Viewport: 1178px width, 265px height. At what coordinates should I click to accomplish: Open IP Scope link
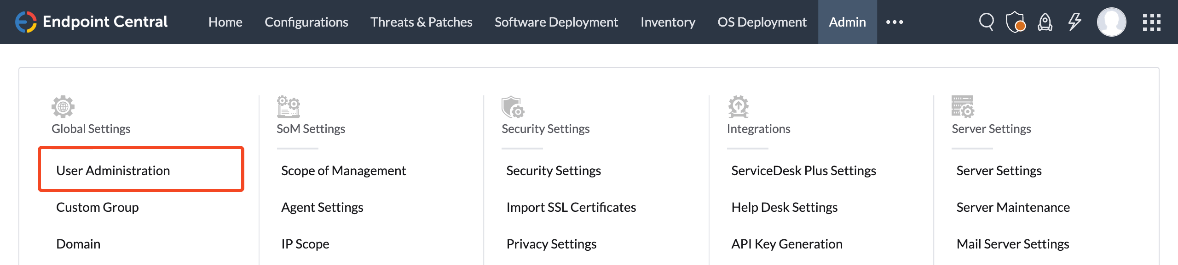pyautogui.click(x=305, y=244)
